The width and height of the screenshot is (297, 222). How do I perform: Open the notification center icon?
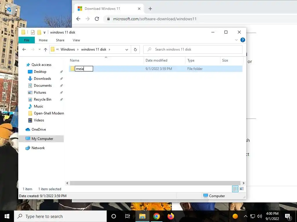[x=288, y=217]
